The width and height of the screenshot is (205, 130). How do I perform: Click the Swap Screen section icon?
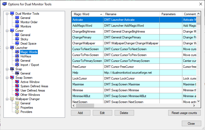click(x=12, y=78)
